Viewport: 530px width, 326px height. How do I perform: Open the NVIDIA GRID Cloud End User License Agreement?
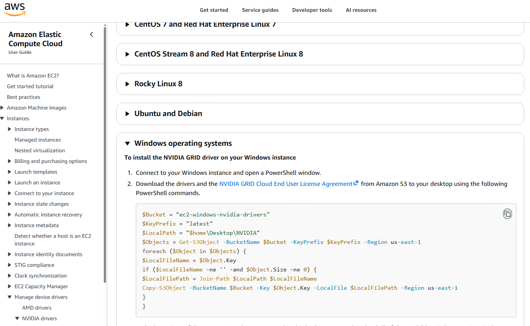pos(286,184)
